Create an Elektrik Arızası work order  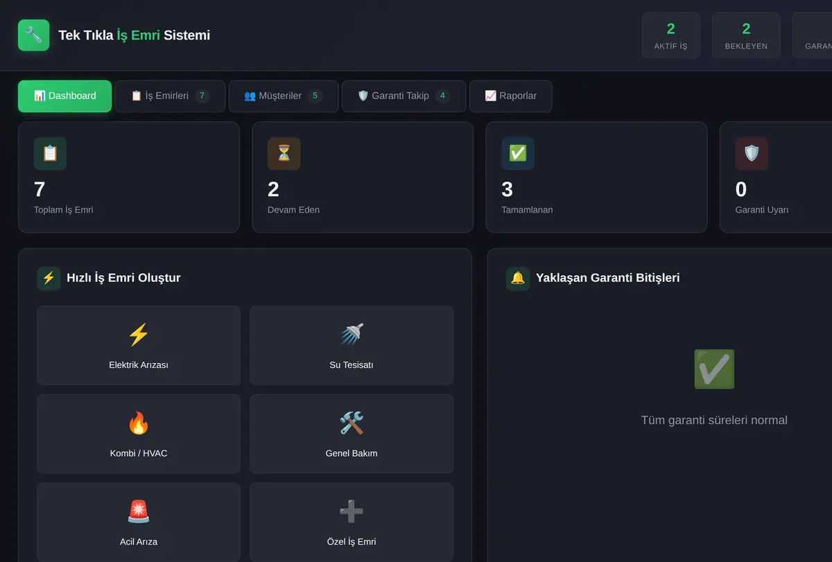point(139,346)
